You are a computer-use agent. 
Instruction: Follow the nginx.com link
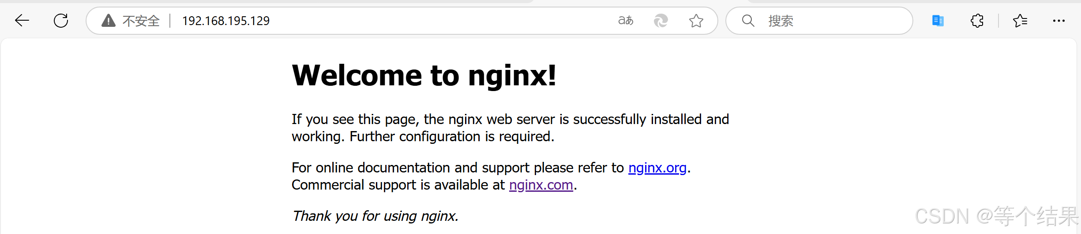pos(541,185)
